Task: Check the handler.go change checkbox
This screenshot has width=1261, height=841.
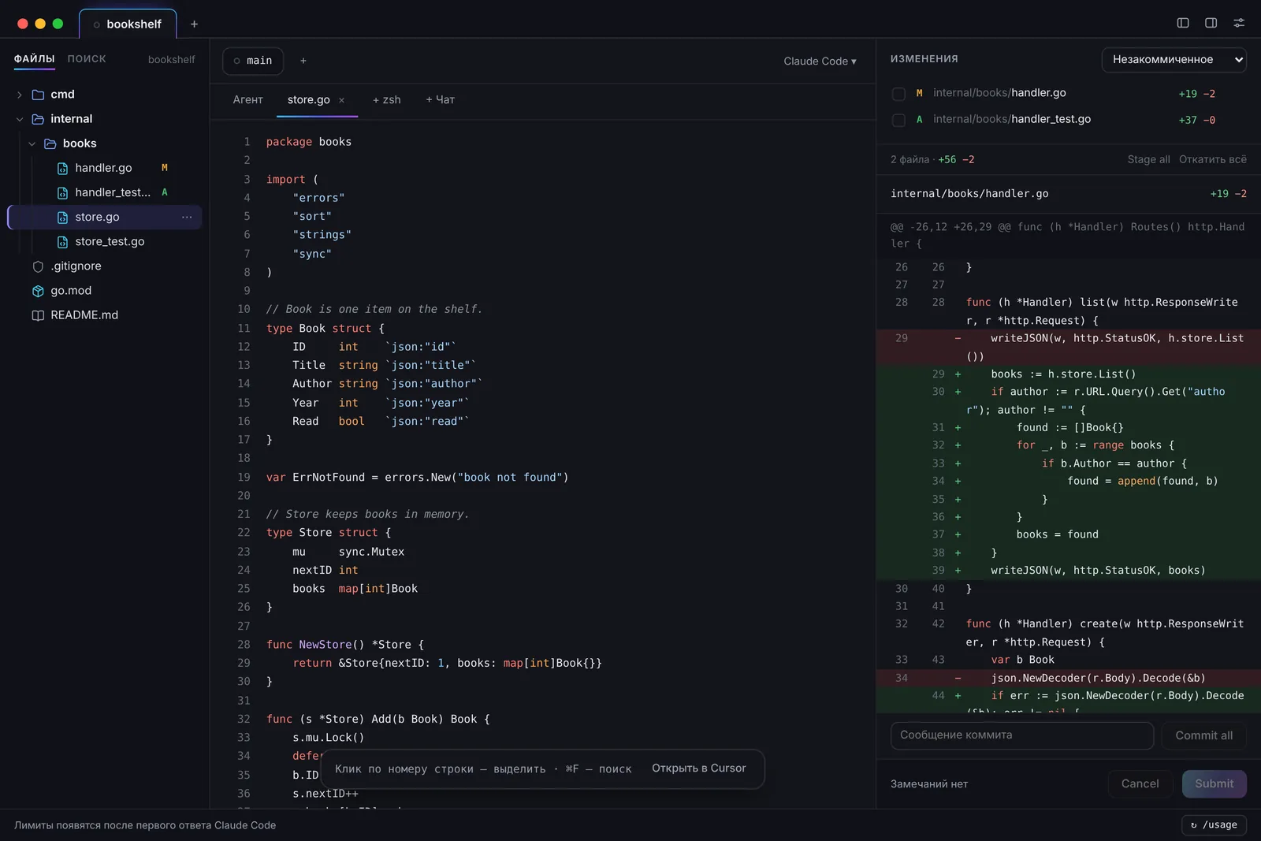Action: [x=898, y=94]
